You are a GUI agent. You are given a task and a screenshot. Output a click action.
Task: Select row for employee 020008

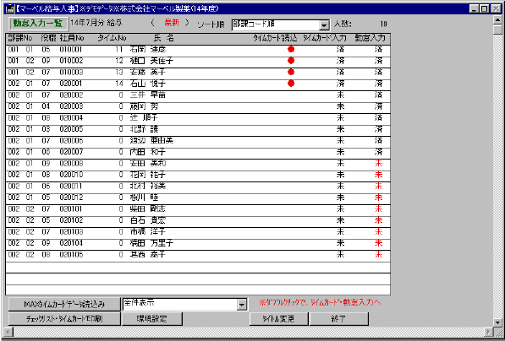(198, 164)
